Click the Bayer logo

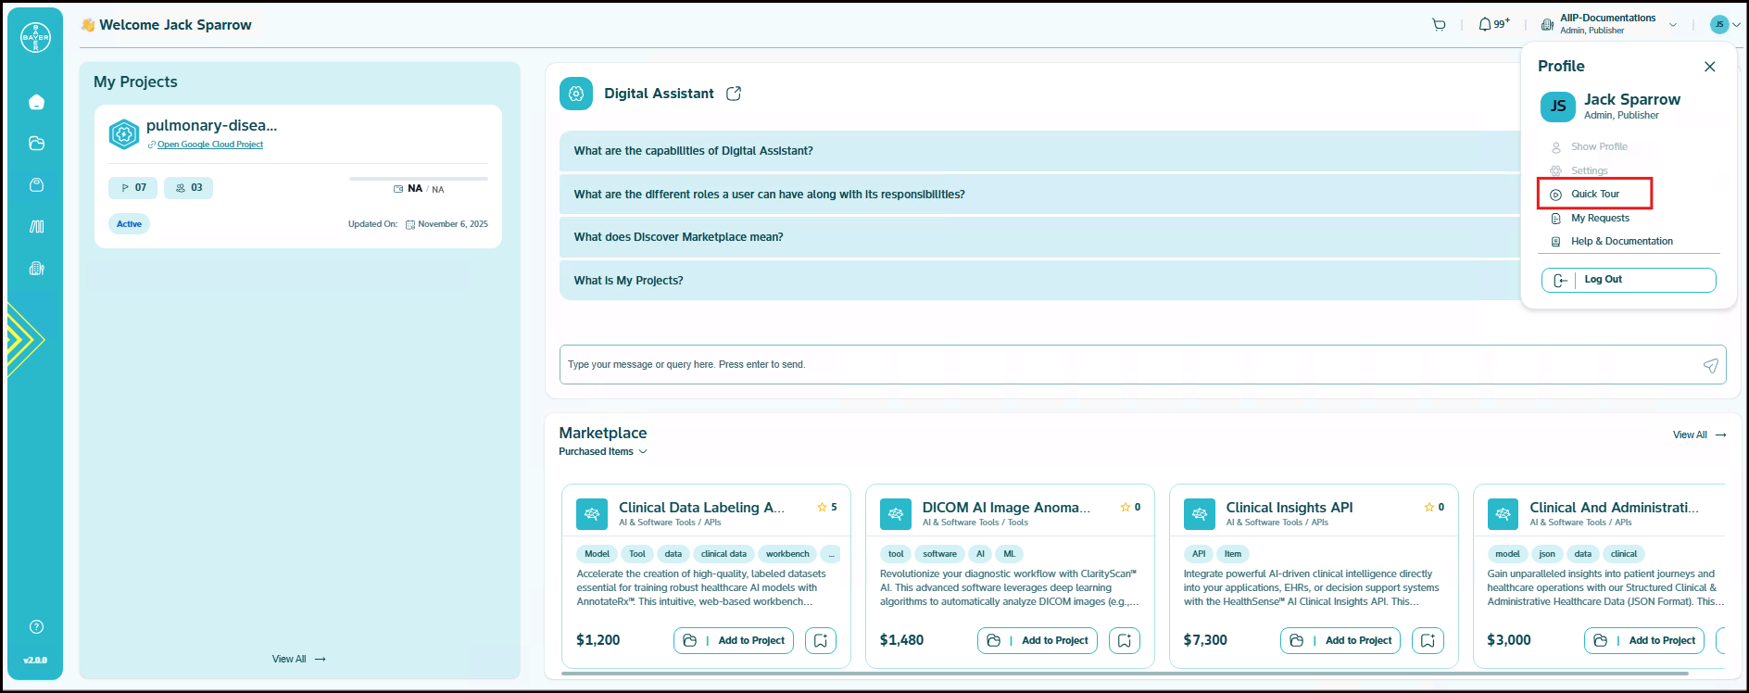coord(35,37)
